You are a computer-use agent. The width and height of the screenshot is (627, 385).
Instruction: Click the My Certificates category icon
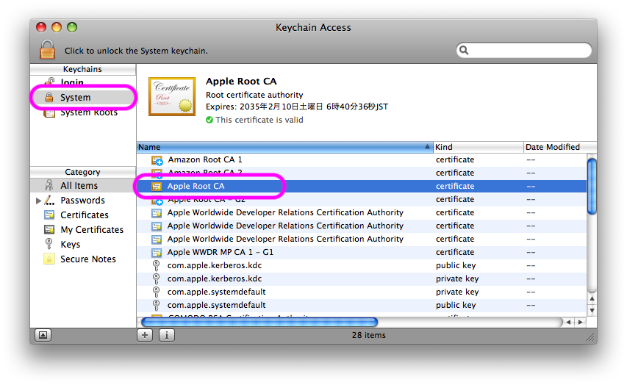pyautogui.click(x=49, y=229)
